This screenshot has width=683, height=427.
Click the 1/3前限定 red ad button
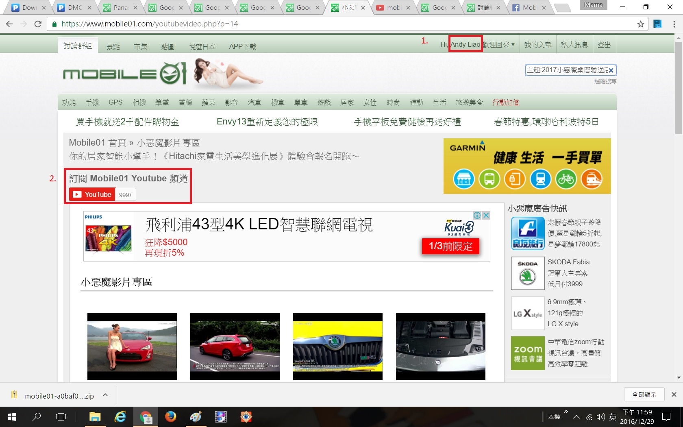click(x=451, y=246)
